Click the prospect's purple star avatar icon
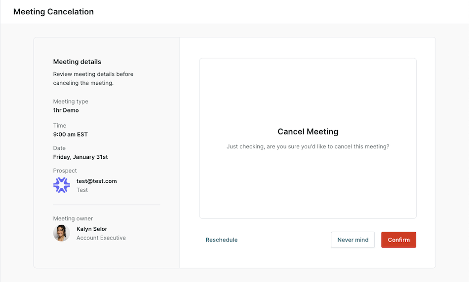 pyautogui.click(x=62, y=185)
